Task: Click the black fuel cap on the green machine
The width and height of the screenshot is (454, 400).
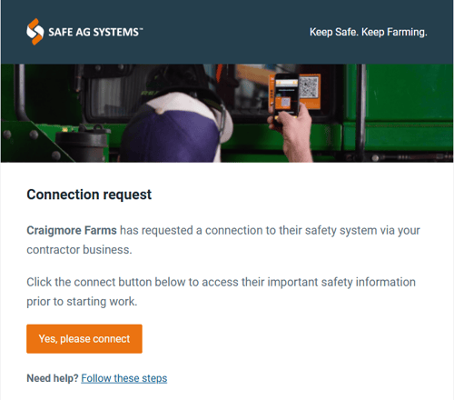Action: pyautogui.click(x=83, y=143)
